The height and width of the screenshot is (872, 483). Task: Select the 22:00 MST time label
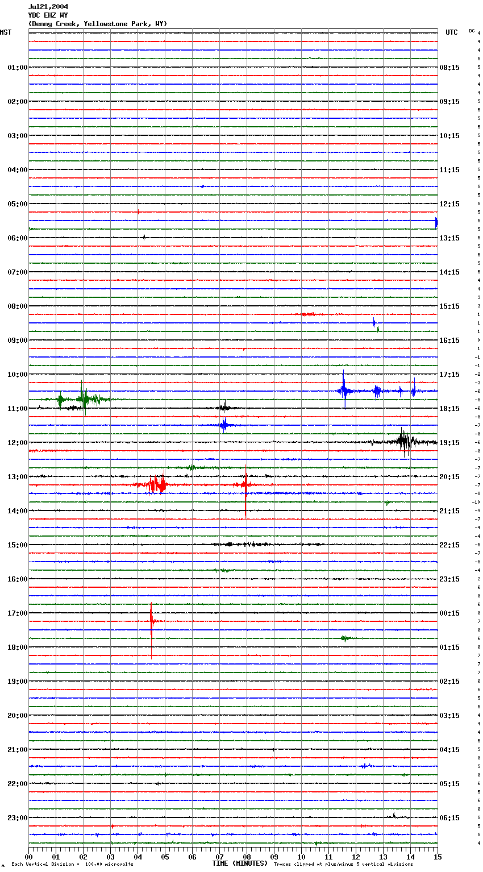pyautogui.click(x=18, y=784)
